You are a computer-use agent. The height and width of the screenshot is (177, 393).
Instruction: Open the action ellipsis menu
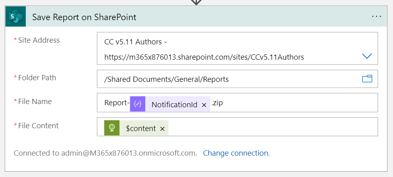(x=376, y=17)
